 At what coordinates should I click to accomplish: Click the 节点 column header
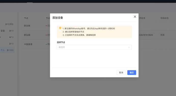(x=26, y=18)
